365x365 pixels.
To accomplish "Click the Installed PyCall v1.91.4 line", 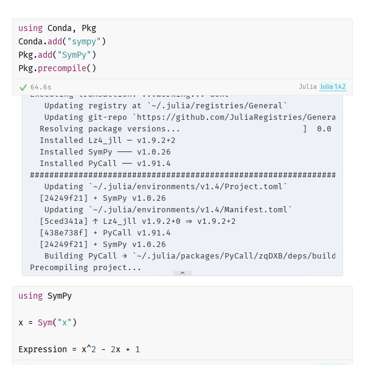I will click(105, 164).
